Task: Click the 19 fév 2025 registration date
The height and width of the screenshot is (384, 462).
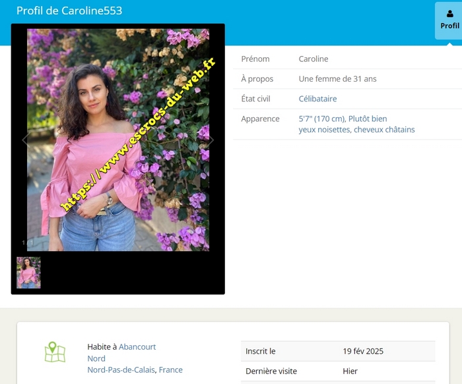Action: 363,351
